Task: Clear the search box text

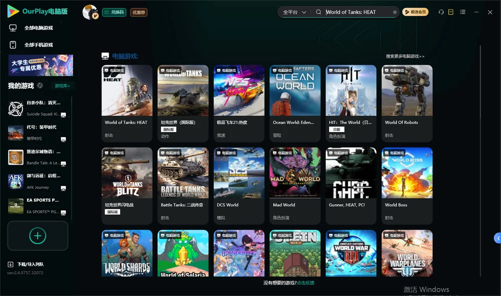Action: 395,12
